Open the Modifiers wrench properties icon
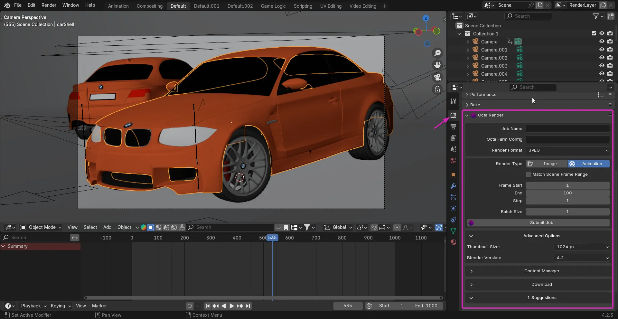The height and width of the screenshot is (319, 618). (453, 186)
